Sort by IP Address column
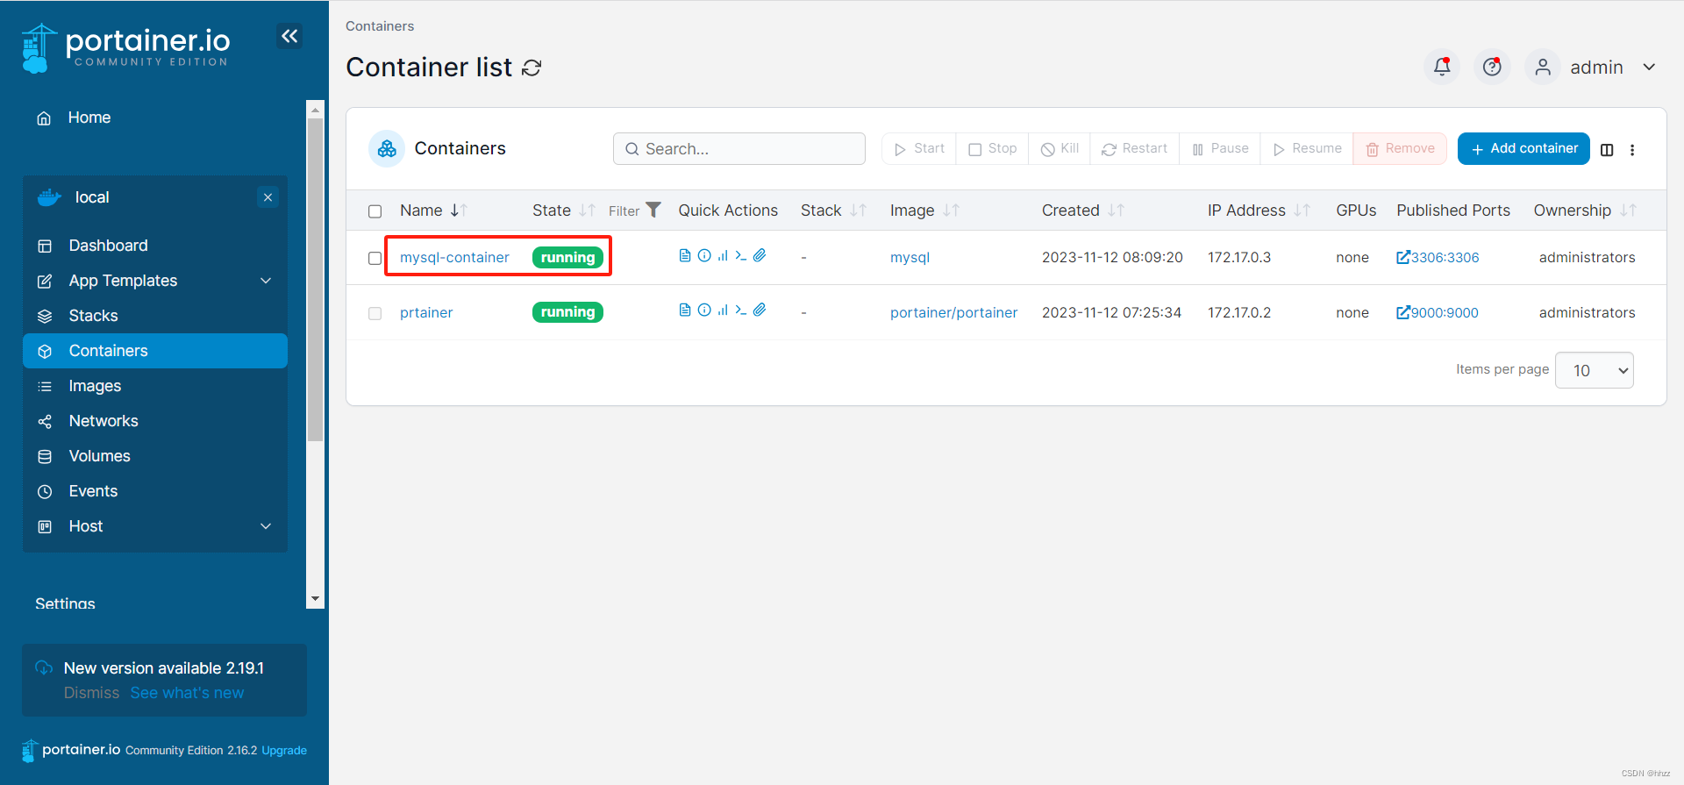The width and height of the screenshot is (1684, 785). pos(1259,211)
